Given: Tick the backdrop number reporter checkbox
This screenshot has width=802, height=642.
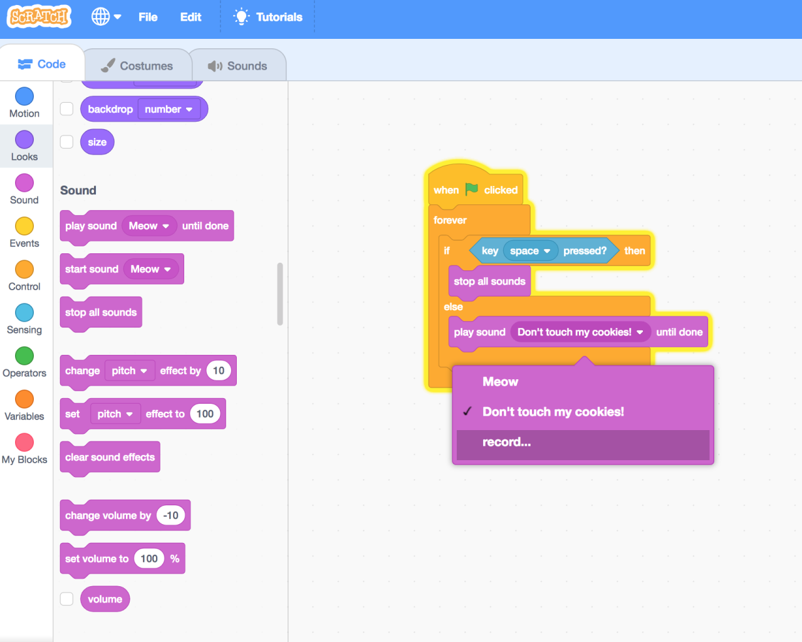Looking at the screenshot, I should click(66, 109).
